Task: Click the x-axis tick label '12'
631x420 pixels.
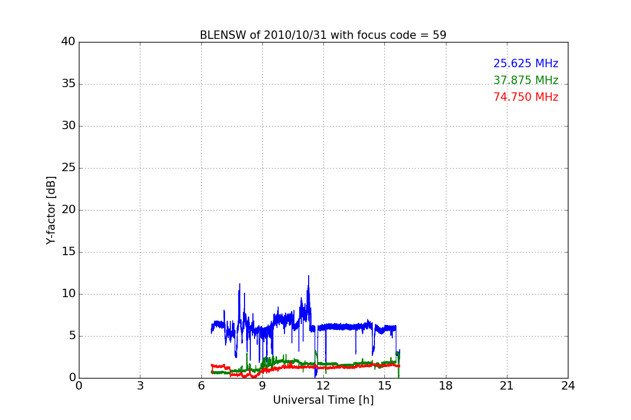Action: (x=323, y=386)
